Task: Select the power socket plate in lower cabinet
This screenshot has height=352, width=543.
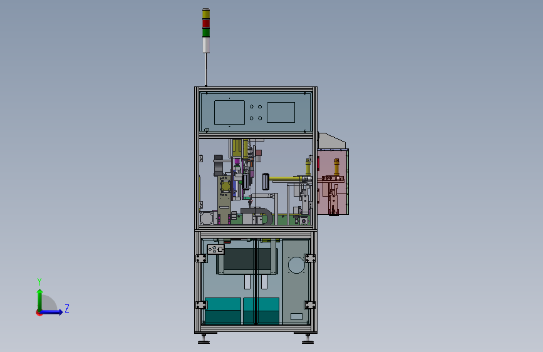Action: point(215,249)
